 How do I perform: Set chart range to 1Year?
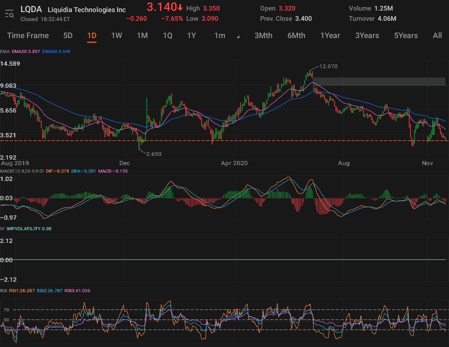(330, 36)
